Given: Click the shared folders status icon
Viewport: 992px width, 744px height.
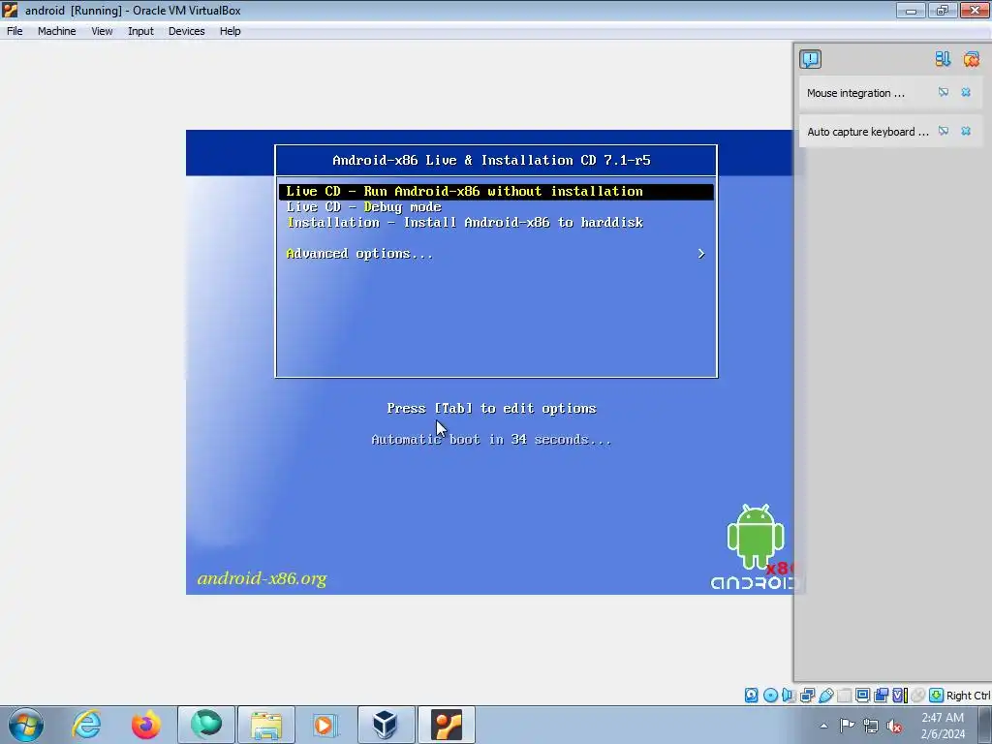Looking at the screenshot, I should point(844,696).
